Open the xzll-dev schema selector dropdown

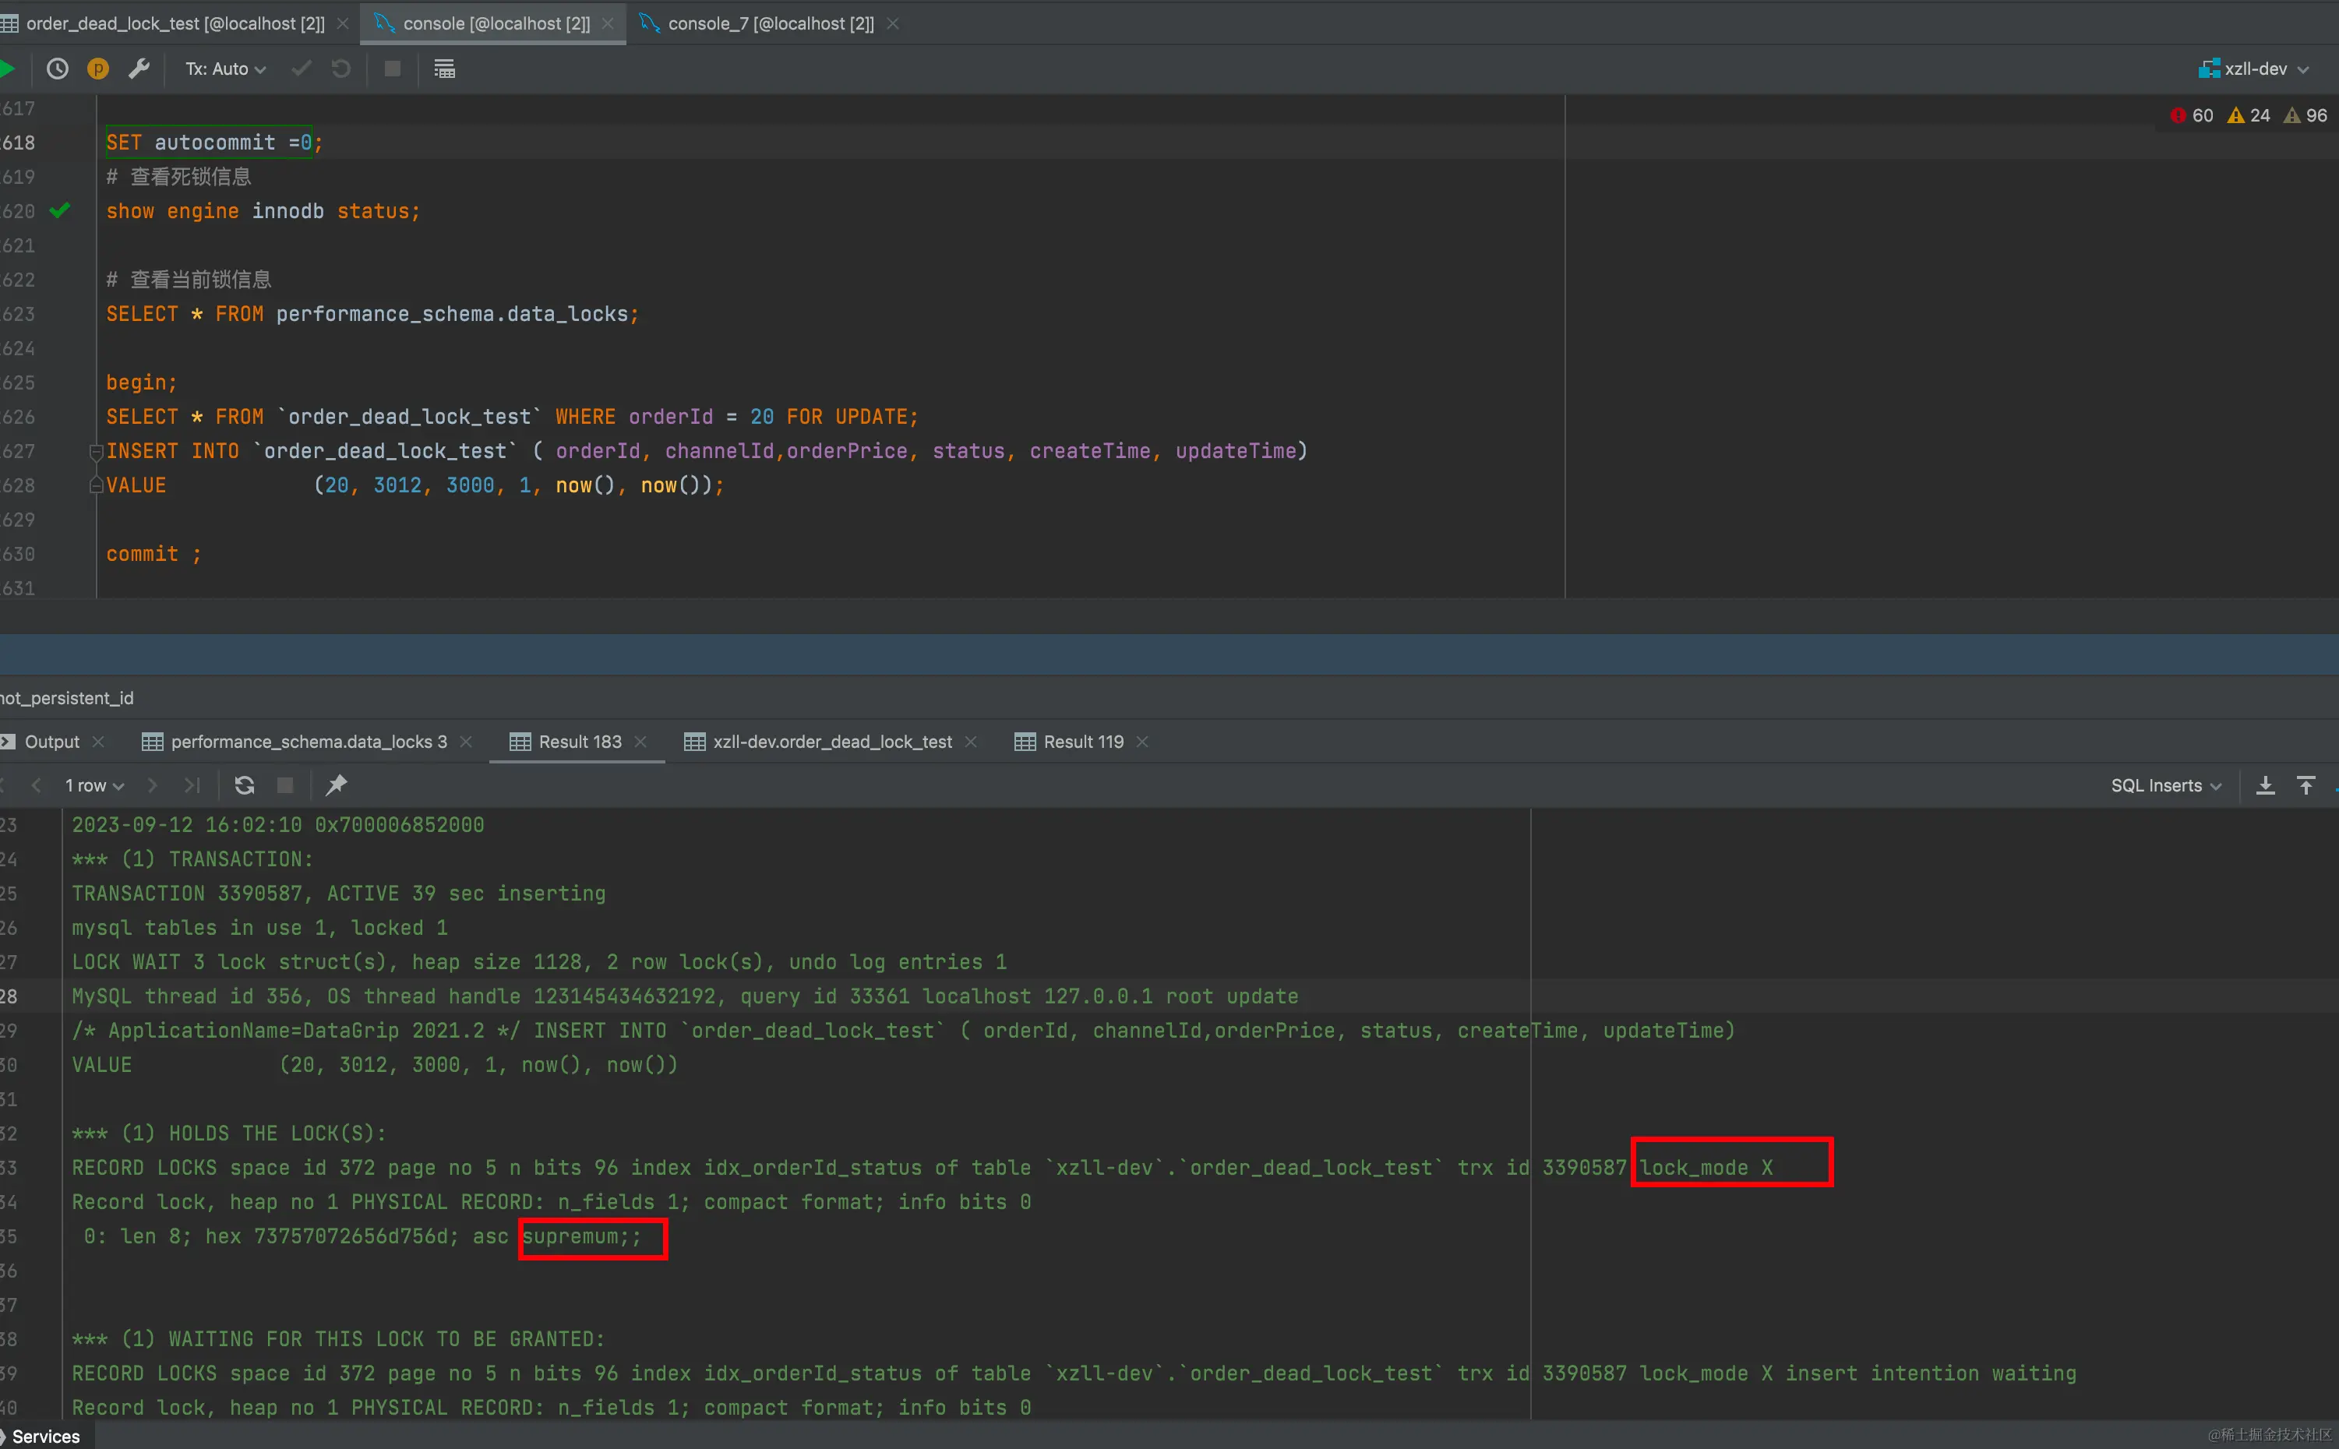(x=2254, y=69)
